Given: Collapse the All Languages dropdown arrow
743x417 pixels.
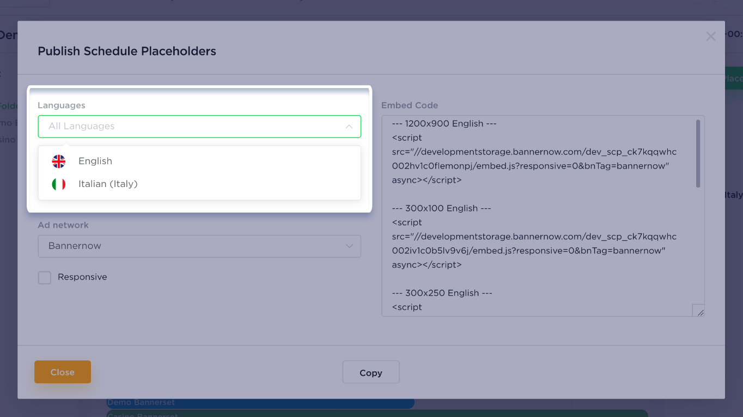Looking at the screenshot, I should click(x=349, y=127).
